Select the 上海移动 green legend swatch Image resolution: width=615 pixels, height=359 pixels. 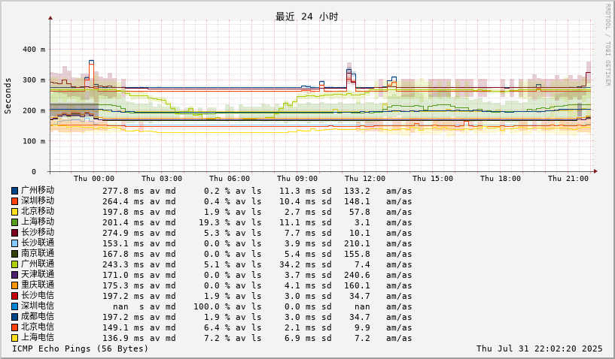(x=14, y=222)
